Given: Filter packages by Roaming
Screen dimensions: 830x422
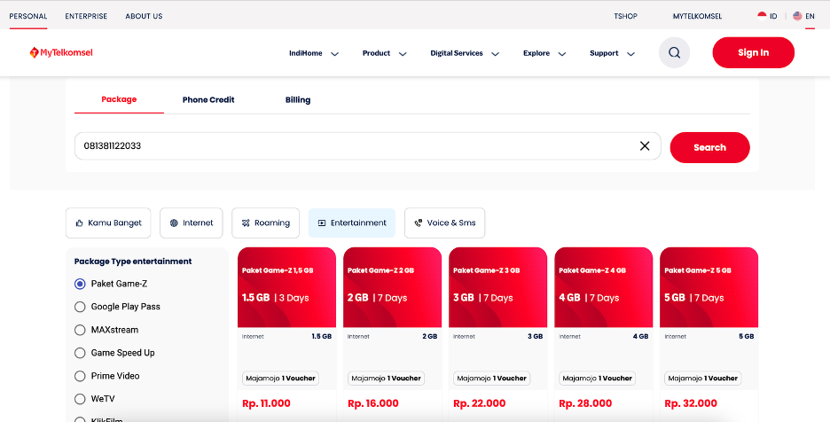Looking at the screenshot, I should [266, 223].
